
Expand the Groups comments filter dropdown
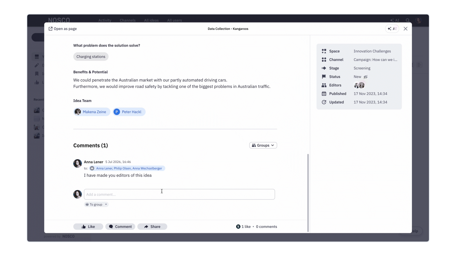263,145
